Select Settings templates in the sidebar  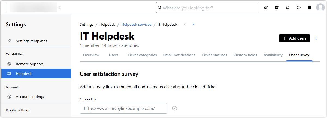point(31,41)
